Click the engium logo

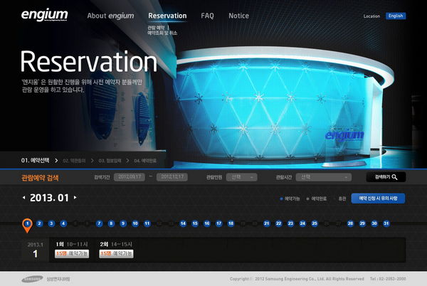[x=44, y=15]
